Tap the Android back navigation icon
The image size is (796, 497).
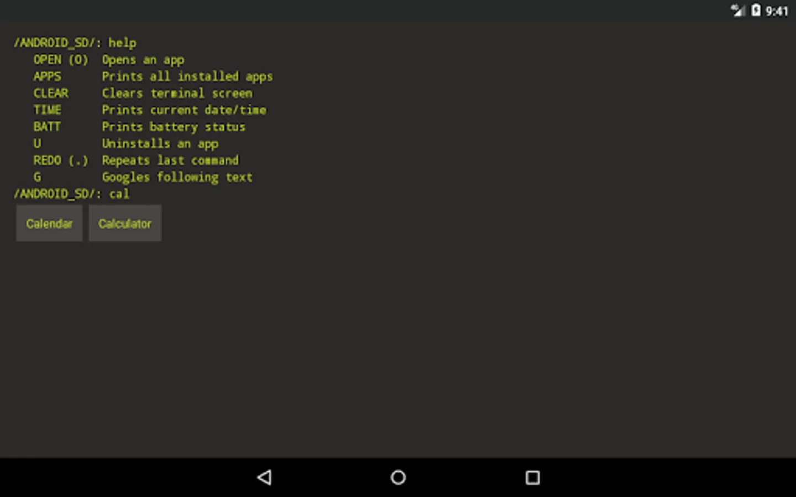click(264, 477)
